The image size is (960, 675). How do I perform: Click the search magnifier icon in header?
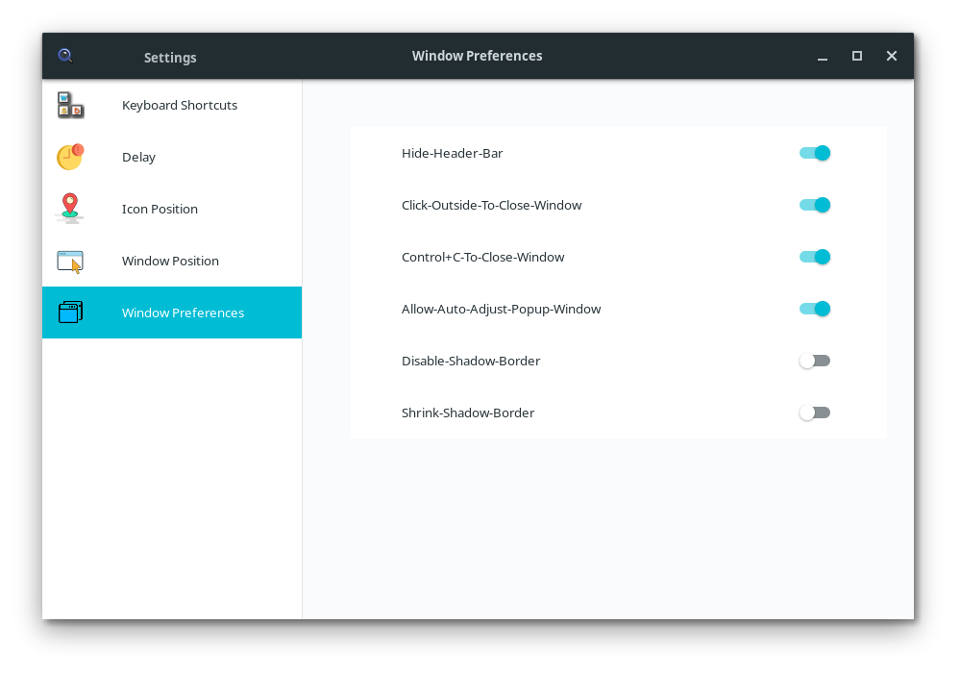(x=65, y=56)
